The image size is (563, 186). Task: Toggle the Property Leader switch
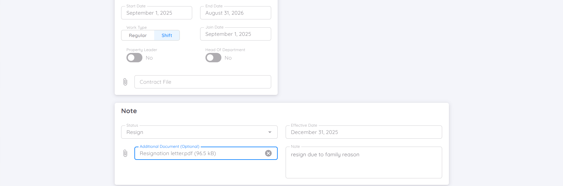click(x=134, y=58)
